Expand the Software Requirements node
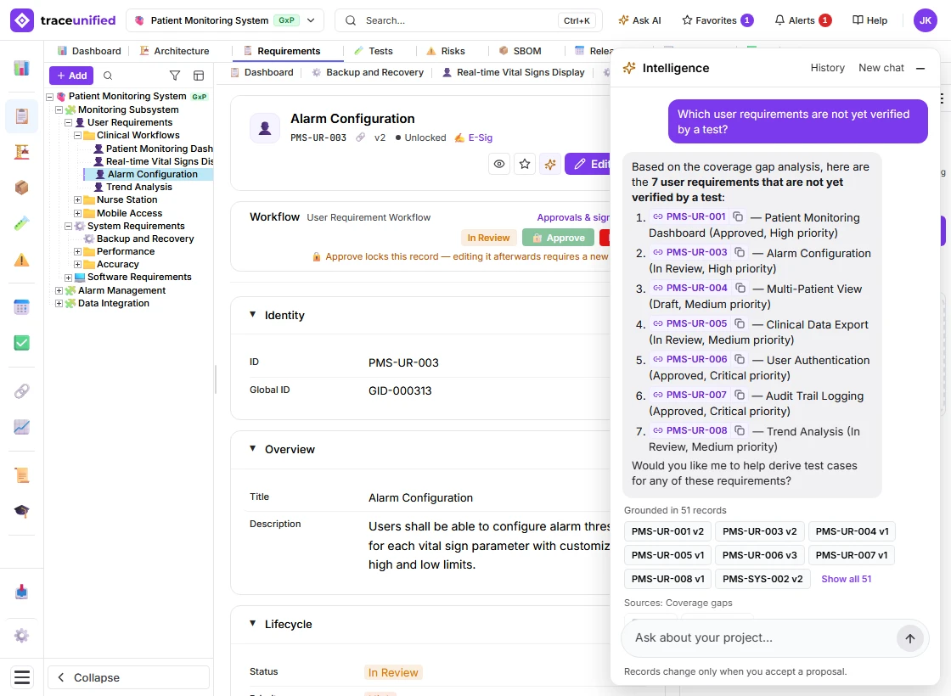951x696 pixels. (x=69, y=277)
